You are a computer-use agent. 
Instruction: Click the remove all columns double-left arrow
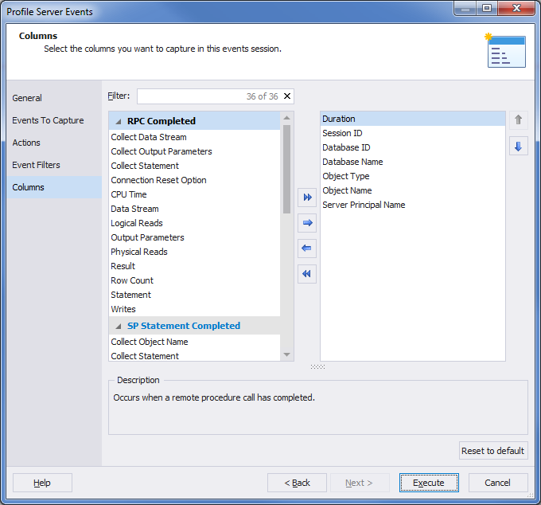coord(307,274)
